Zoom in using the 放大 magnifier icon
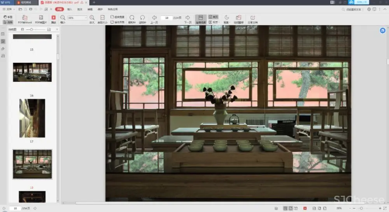Viewport: 389px width, 212px height. pyautogui.click(x=92, y=18)
